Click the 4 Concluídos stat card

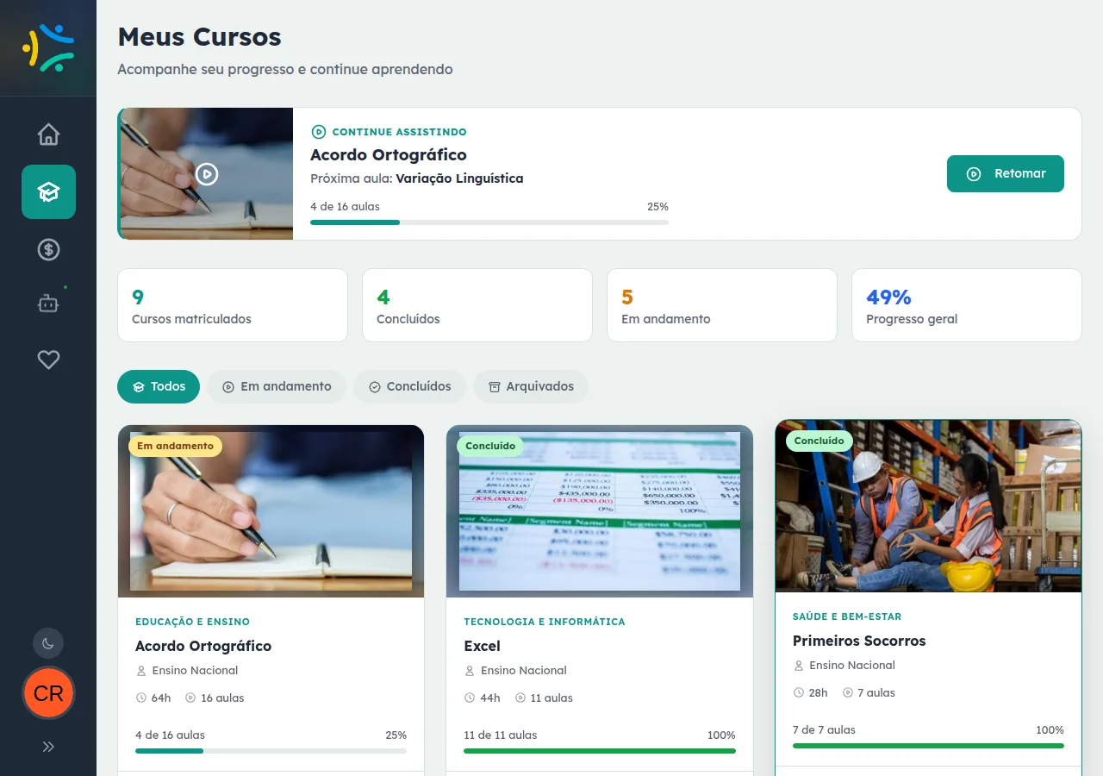(x=477, y=305)
